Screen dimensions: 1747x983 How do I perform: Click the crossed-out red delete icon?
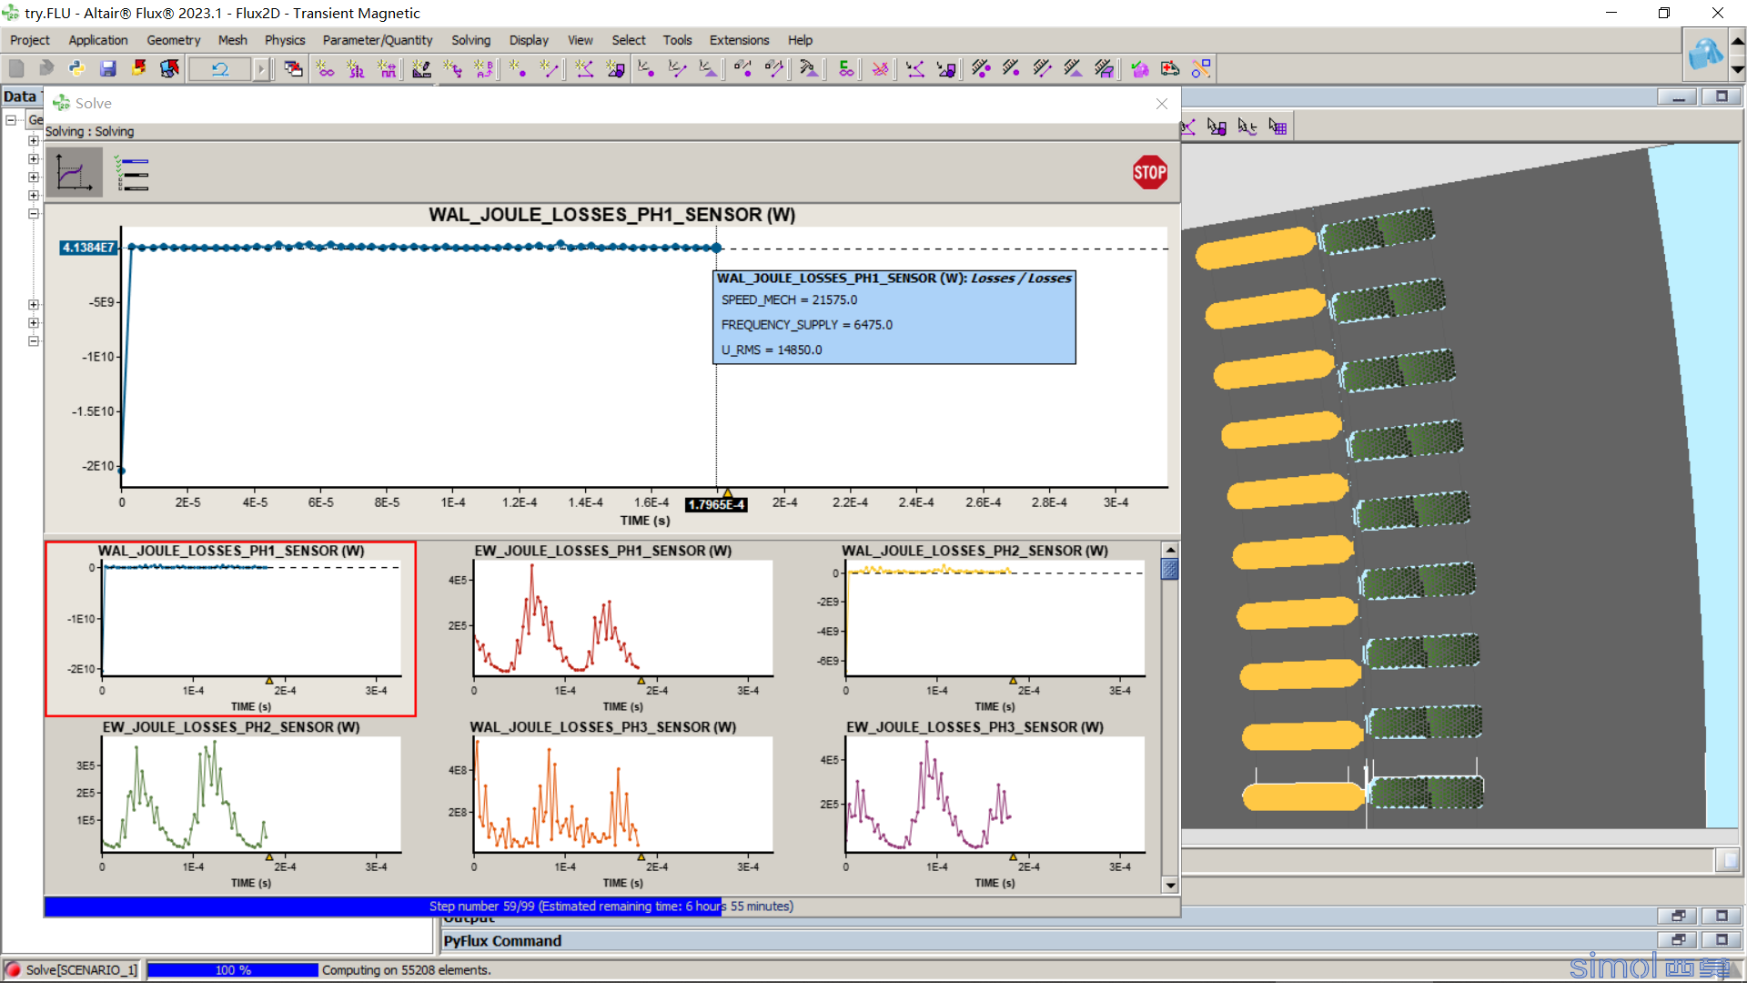coord(880,68)
